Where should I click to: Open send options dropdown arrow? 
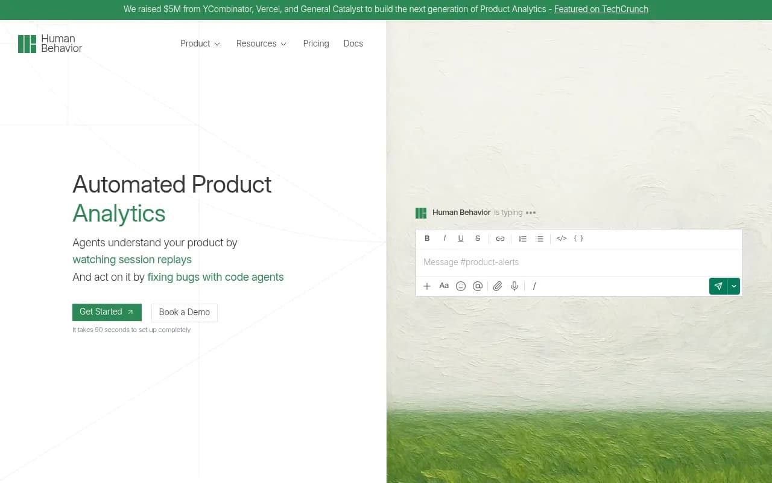coord(734,286)
